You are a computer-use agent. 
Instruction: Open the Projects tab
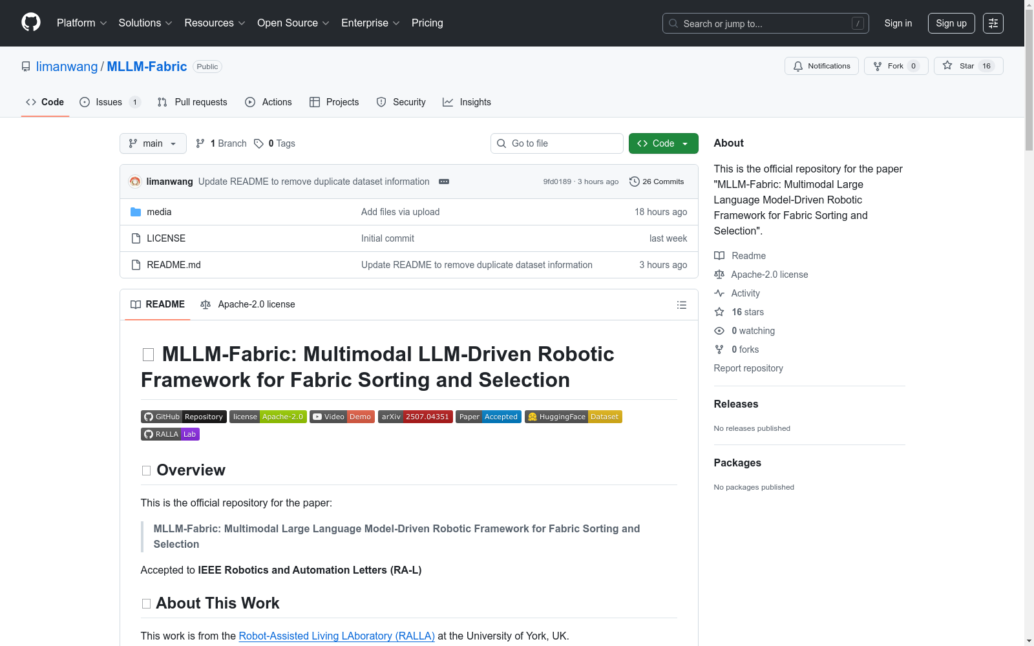(x=334, y=102)
